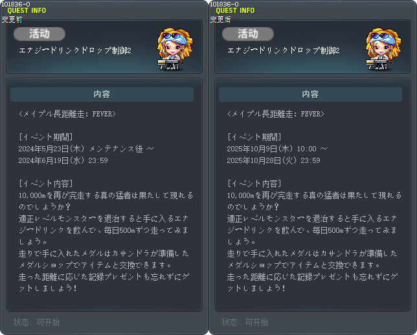Click the left QUEST INFO title

[27, 10]
